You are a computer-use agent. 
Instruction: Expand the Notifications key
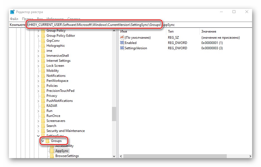[x=38, y=76]
